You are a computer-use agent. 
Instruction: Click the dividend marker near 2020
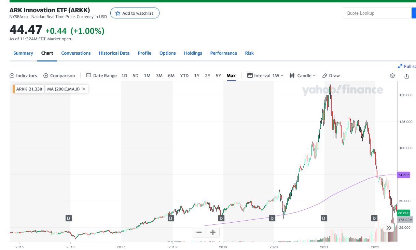[272, 218]
